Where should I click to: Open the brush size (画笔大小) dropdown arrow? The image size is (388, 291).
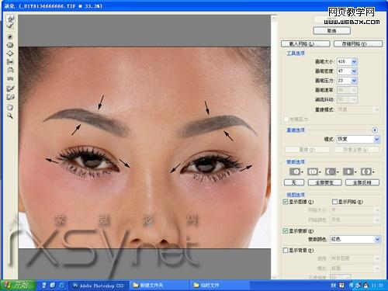[354, 61]
